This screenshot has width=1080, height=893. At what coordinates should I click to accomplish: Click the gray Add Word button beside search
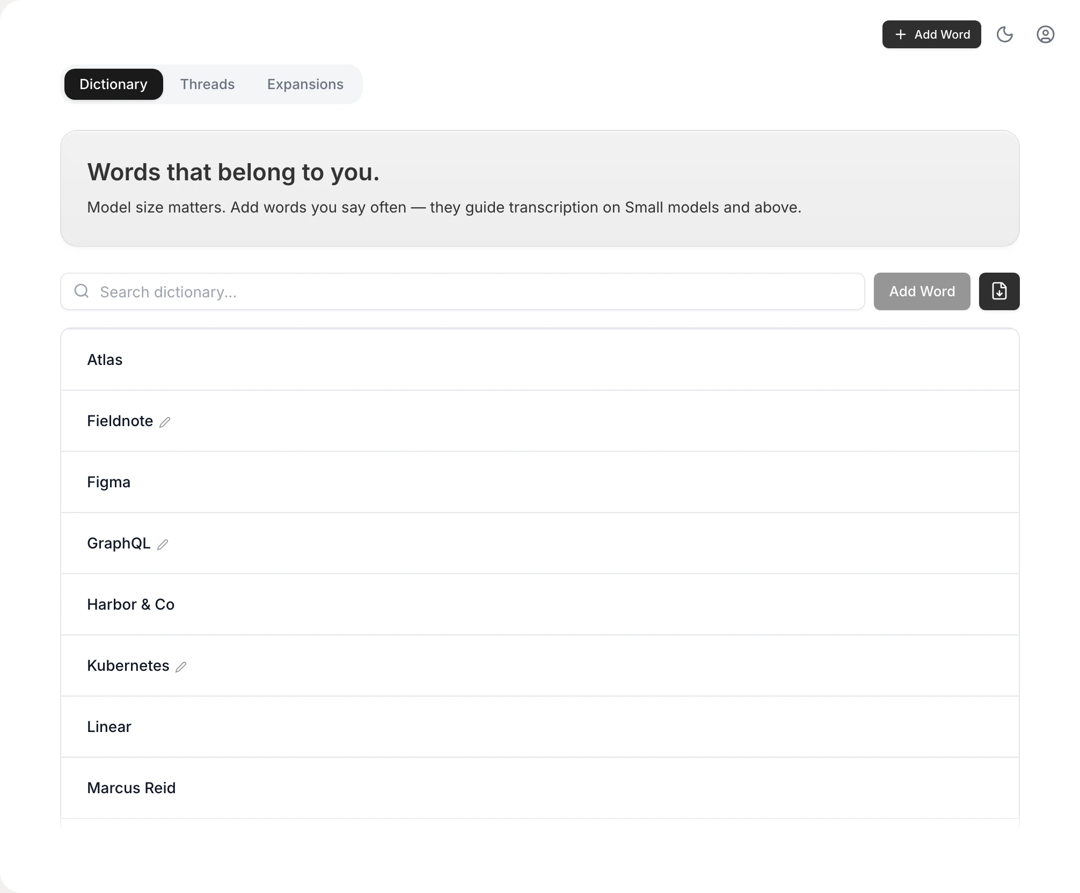tap(922, 291)
